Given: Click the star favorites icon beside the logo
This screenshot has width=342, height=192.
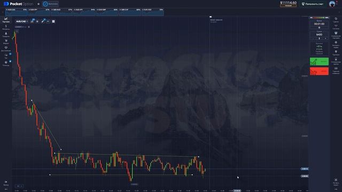Looking at the screenshot, I should 38,4.
